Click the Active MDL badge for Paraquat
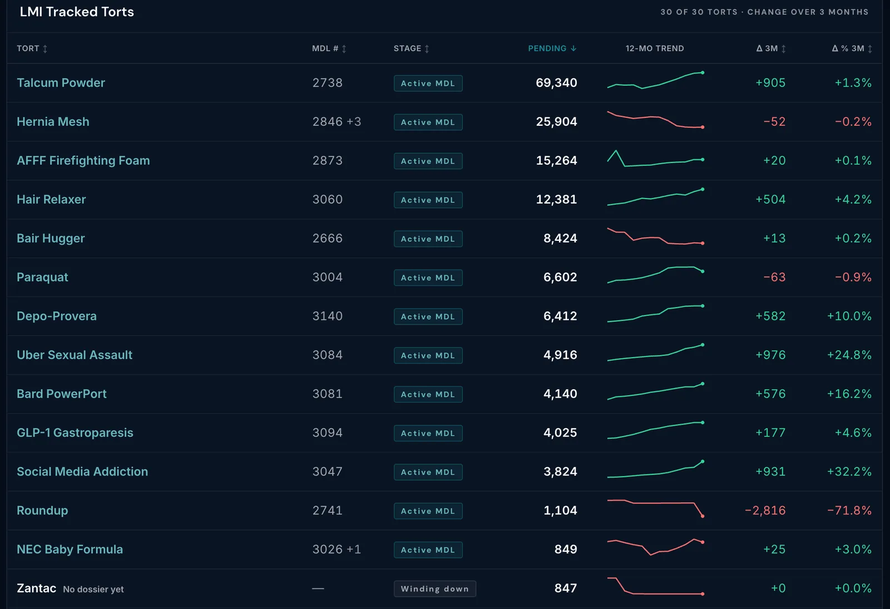The width and height of the screenshot is (890, 609). 428,278
